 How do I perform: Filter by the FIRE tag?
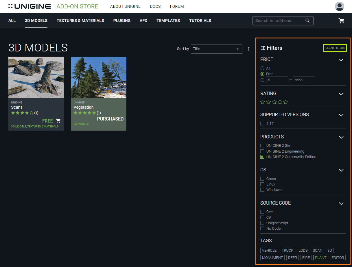pos(306,258)
